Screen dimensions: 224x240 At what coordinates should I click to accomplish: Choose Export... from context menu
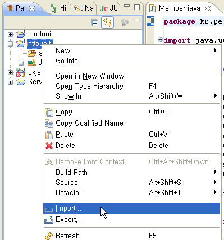131,220
